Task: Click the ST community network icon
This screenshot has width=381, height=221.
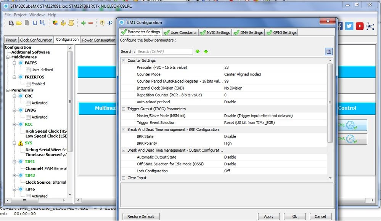Action: (370, 26)
